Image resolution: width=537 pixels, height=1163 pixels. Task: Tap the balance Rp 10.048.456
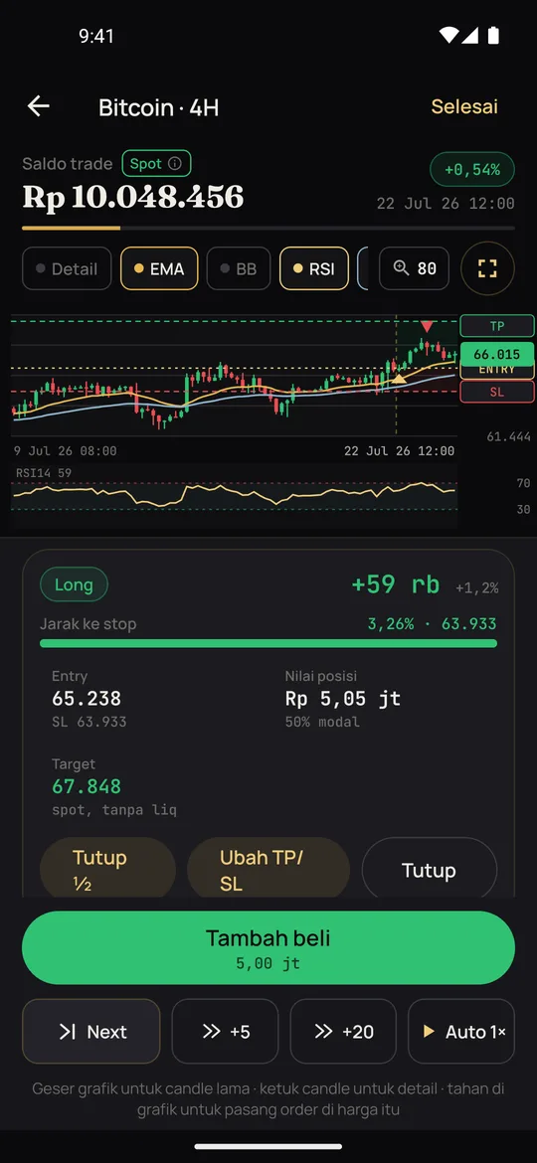point(133,197)
